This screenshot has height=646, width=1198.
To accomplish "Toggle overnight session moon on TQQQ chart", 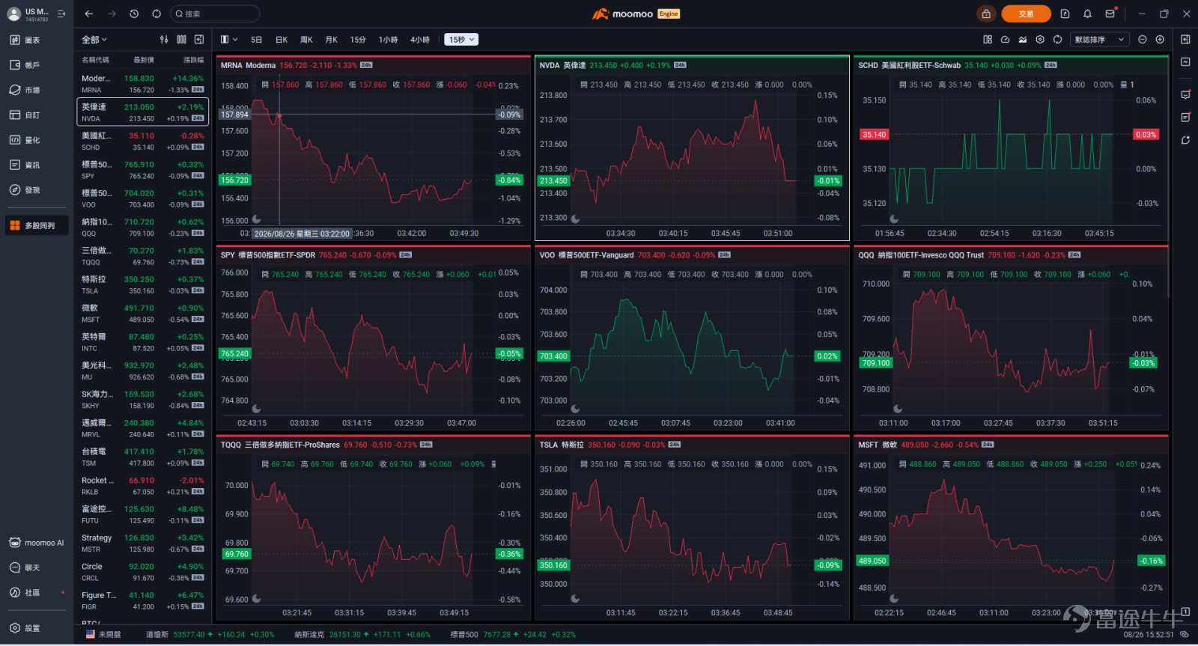I will click(257, 599).
